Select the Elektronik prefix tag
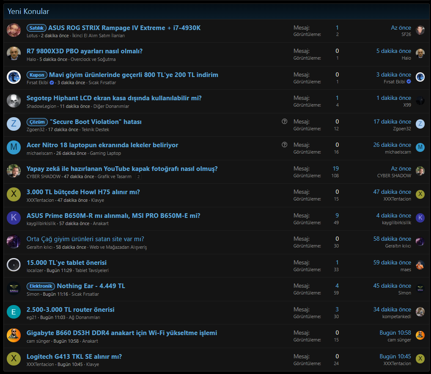The width and height of the screenshot is (431, 374). 41,286
